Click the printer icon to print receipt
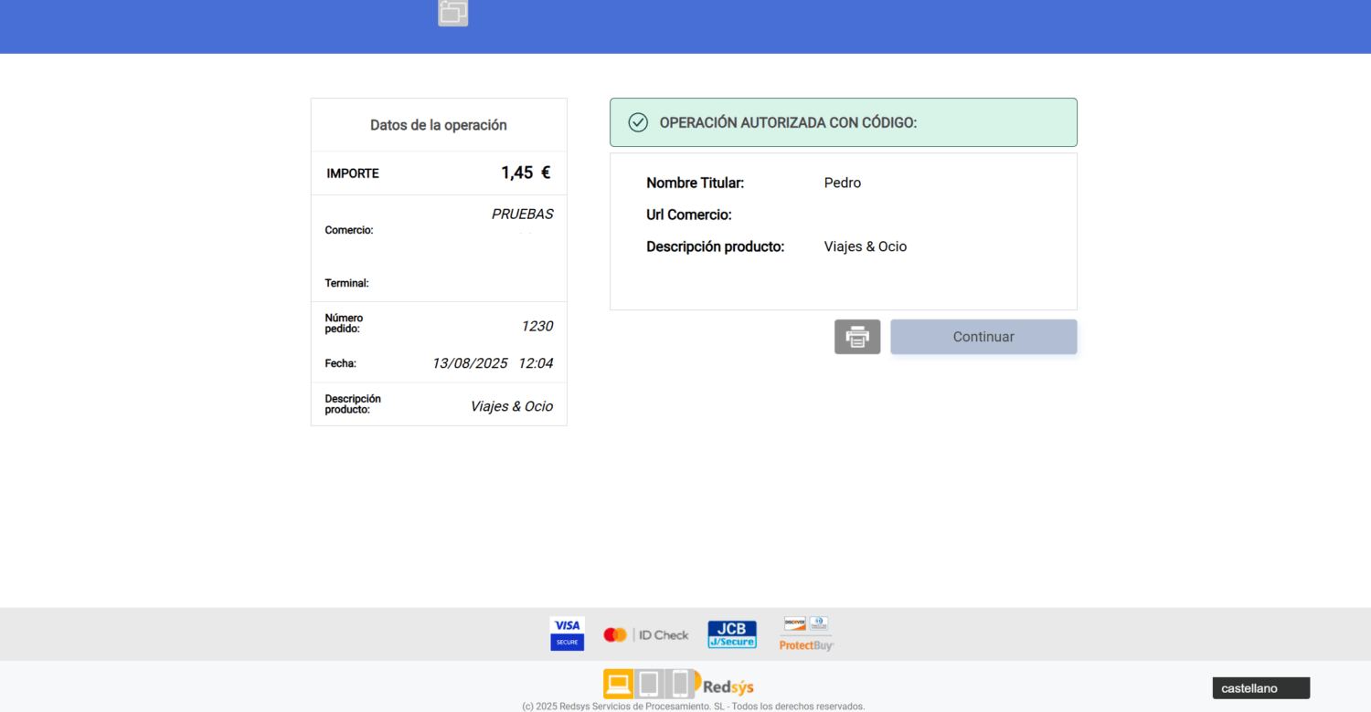 [x=856, y=337]
